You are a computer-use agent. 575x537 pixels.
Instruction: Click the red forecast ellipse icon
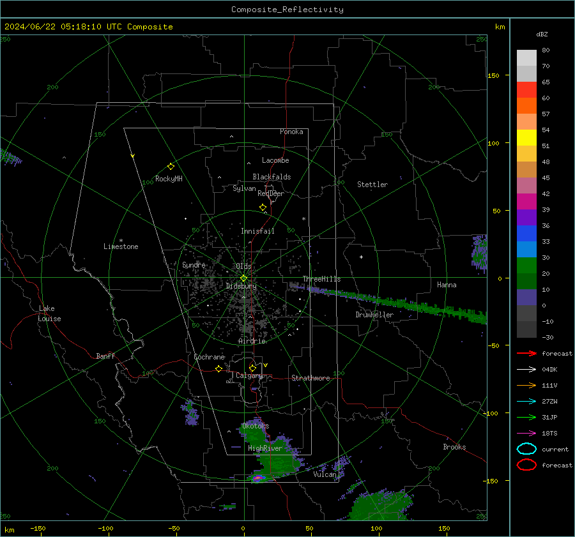click(526, 465)
